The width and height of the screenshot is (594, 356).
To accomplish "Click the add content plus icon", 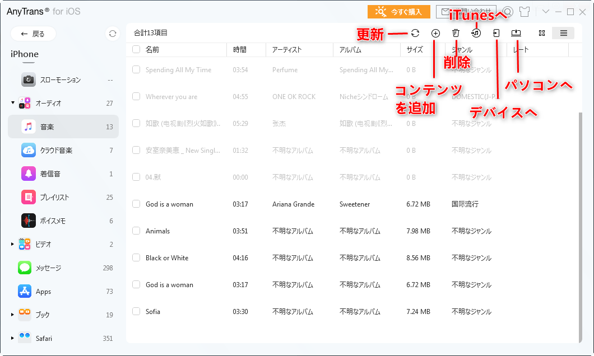I will (435, 33).
